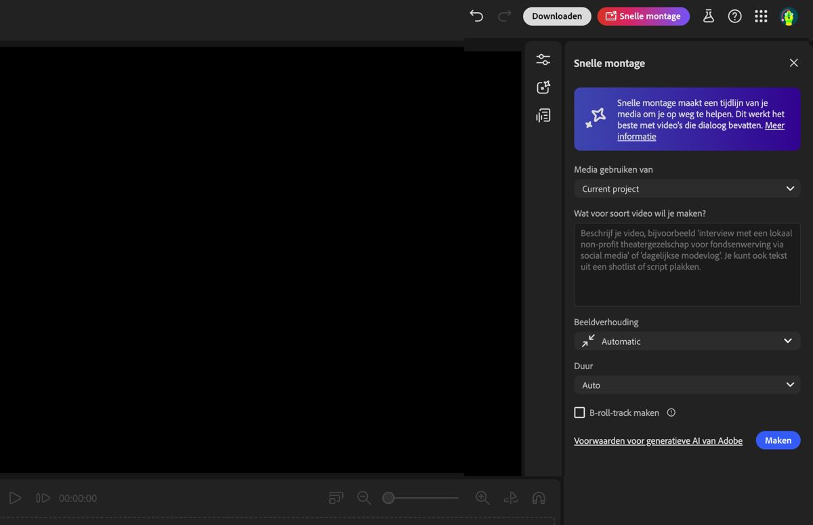Undo the last action
This screenshot has width=813, height=525.
click(x=476, y=16)
